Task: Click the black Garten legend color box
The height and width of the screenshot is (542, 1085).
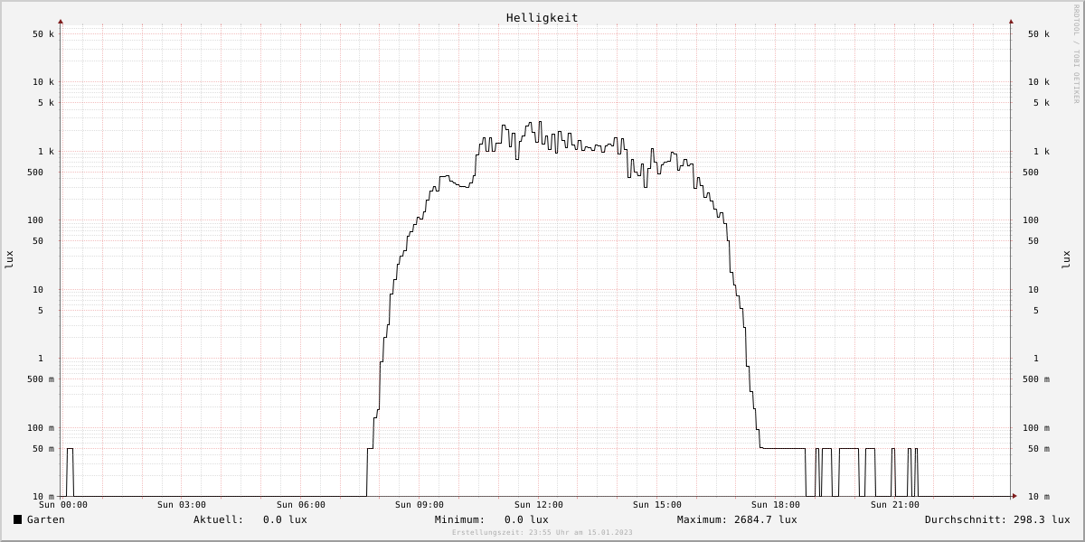Action: pos(17,519)
